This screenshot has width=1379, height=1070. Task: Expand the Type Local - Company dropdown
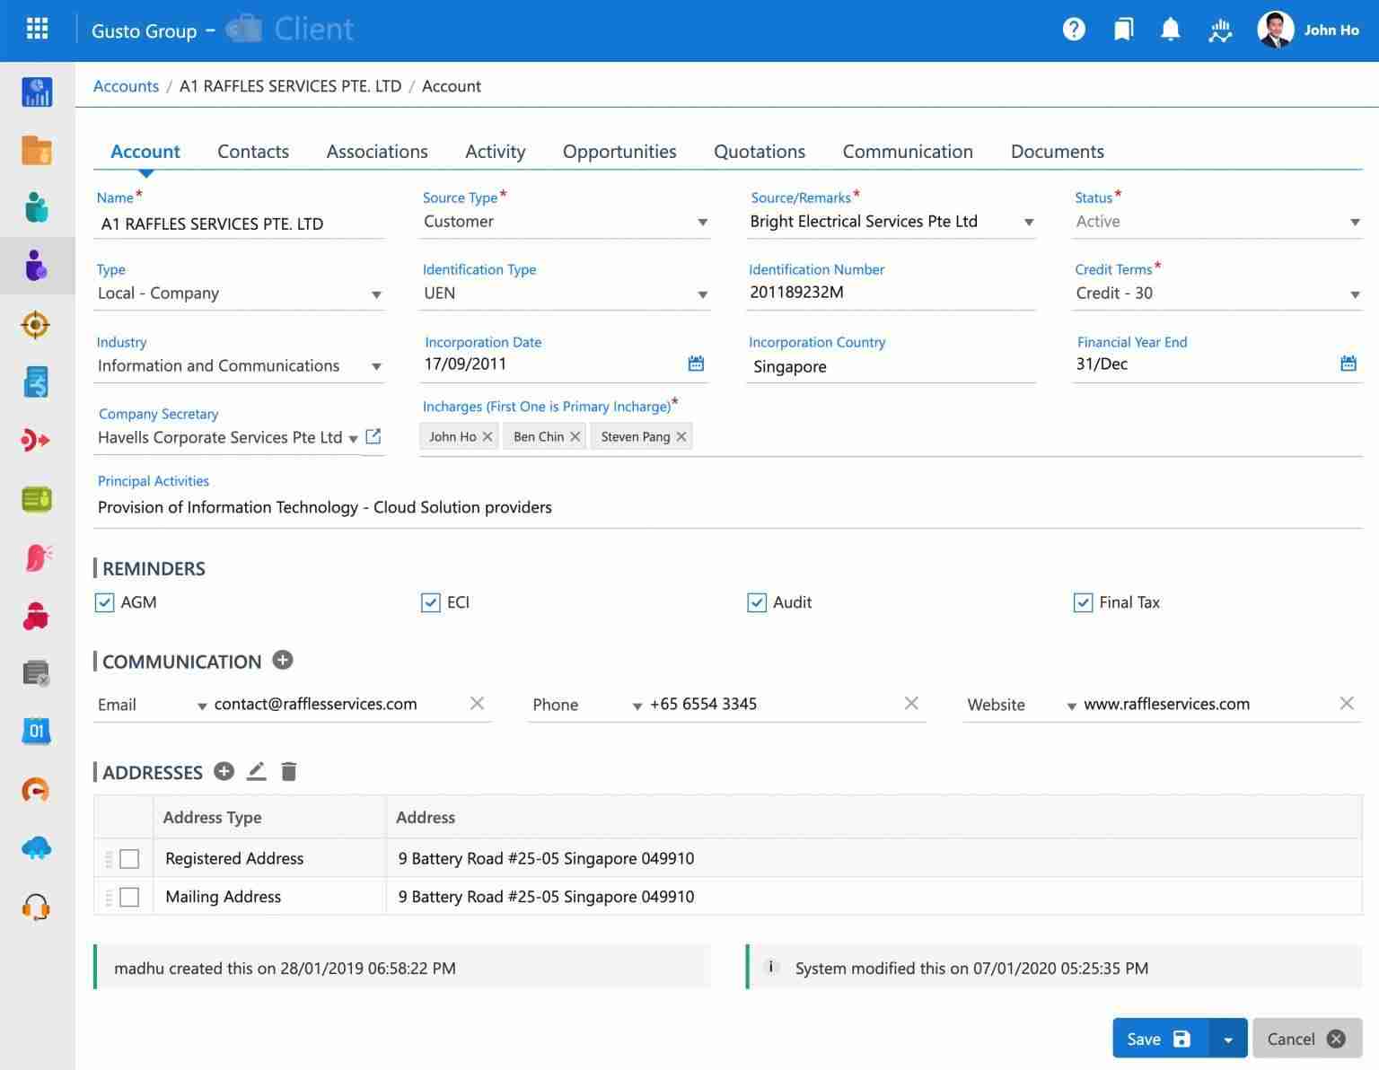(376, 294)
